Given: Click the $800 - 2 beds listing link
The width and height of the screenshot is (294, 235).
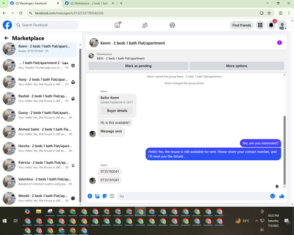Looking at the screenshot, I should tap(121, 58).
